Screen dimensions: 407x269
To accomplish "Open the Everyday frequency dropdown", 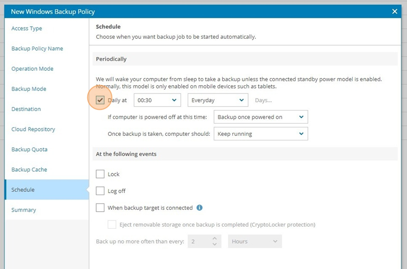I will coord(218,100).
